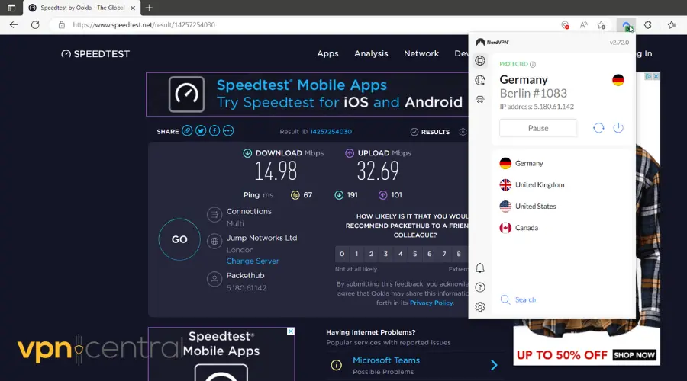This screenshot has width=687, height=381.
Task: Pause the NordVPN connection
Action: (x=538, y=128)
